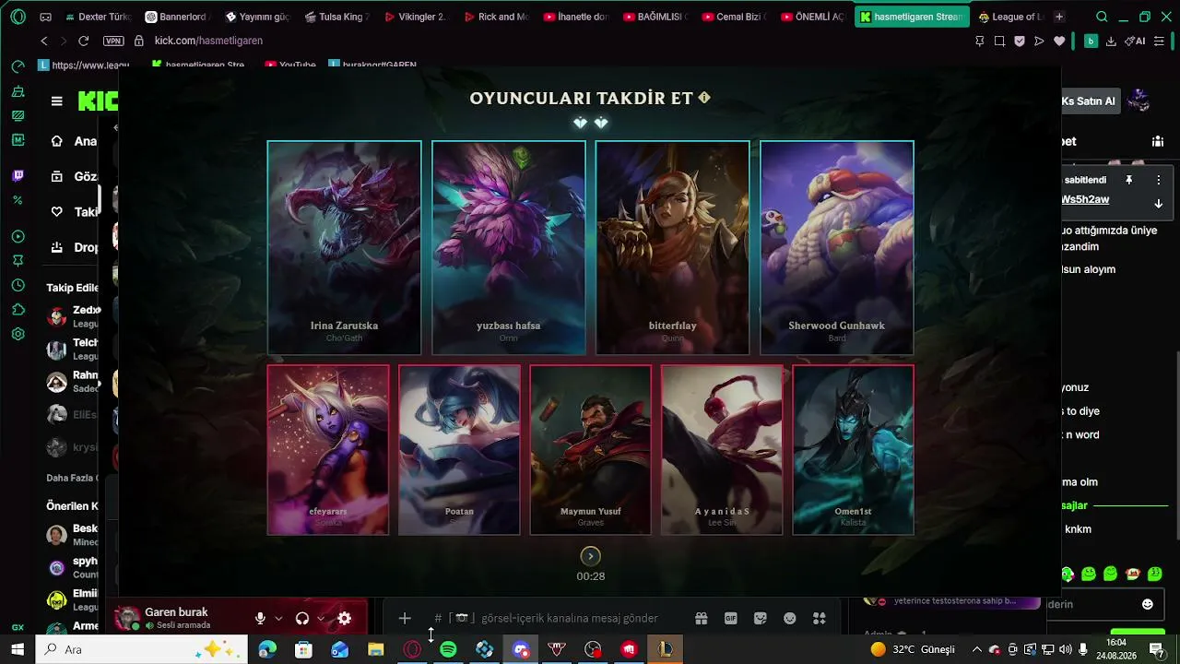
Task: Open the Discord sticker picker
Action: 761,619
